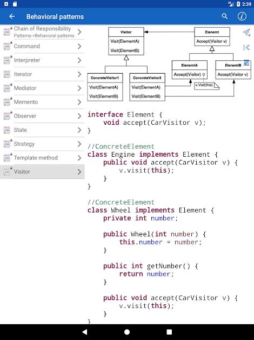Tap the Observer pattern document icon

point(8,116)
